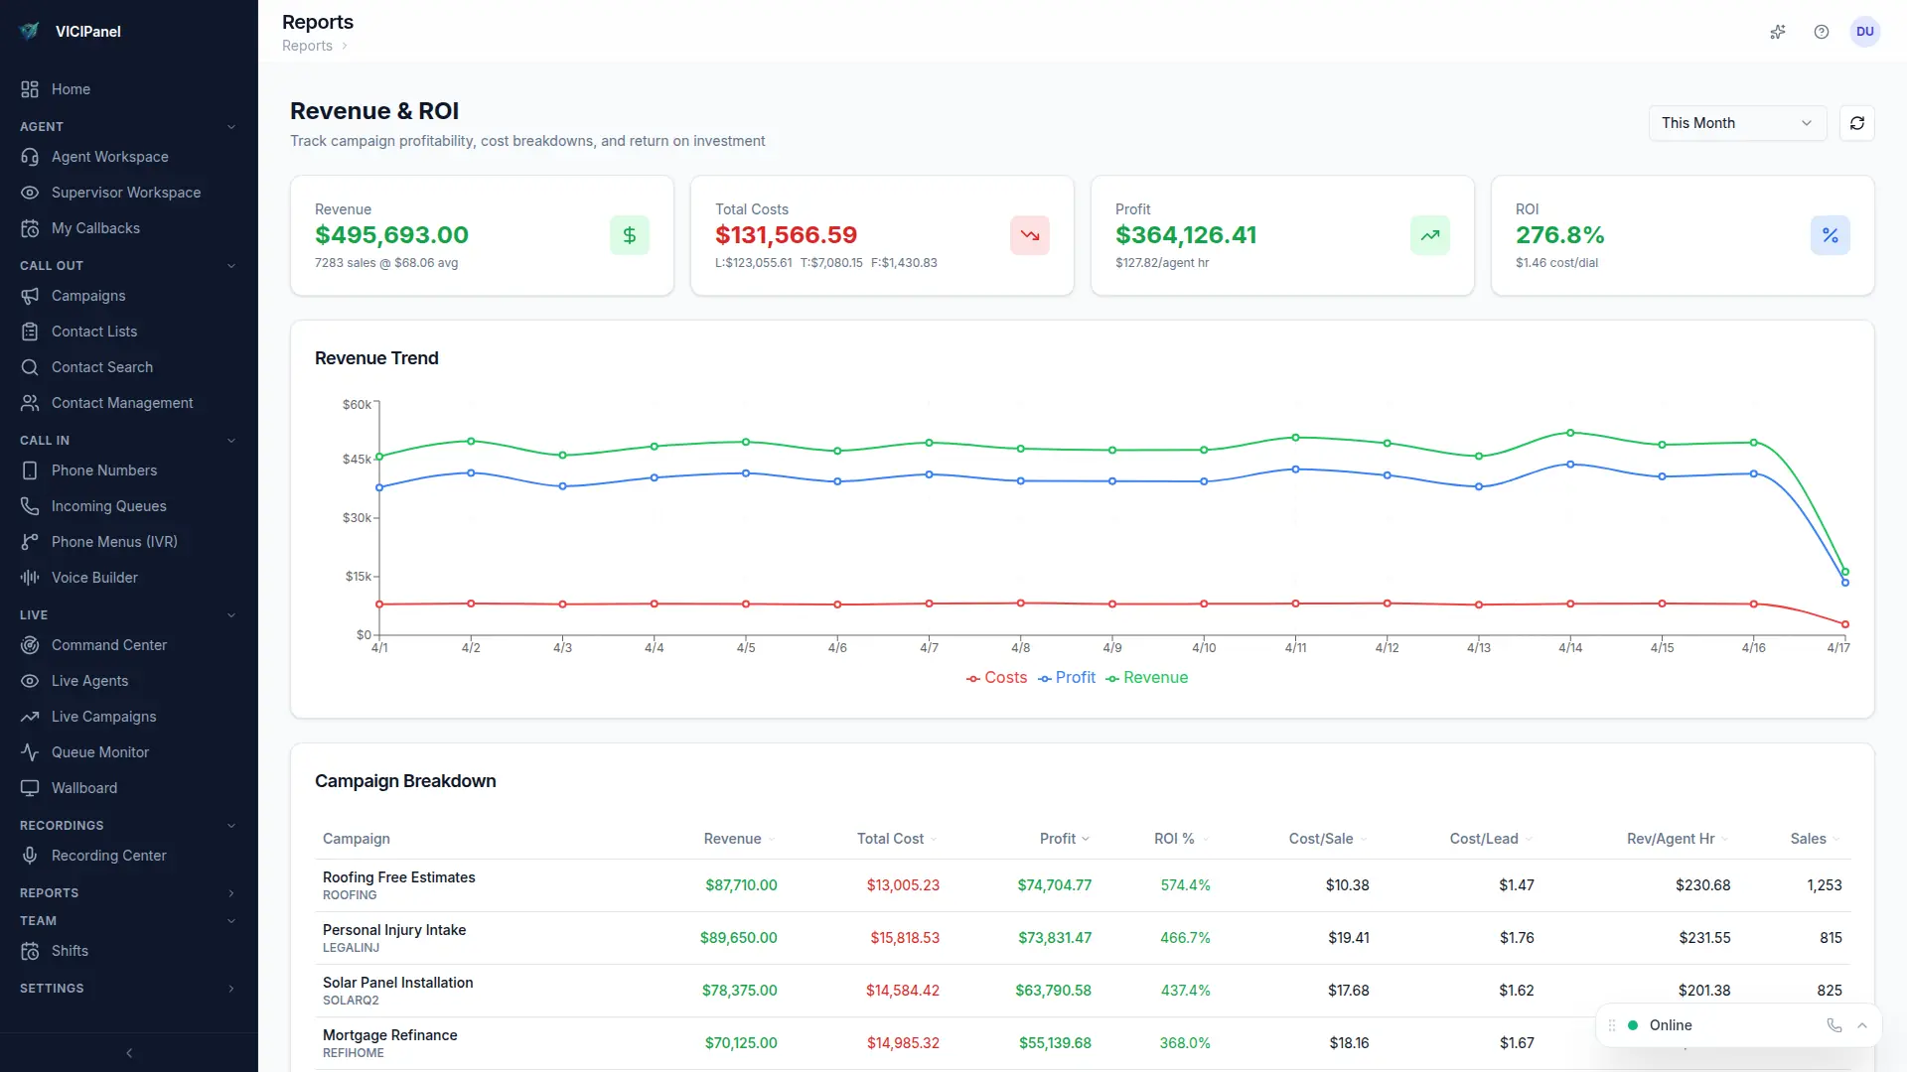Click the refresh icon next to This Month

pos(1856,123)
